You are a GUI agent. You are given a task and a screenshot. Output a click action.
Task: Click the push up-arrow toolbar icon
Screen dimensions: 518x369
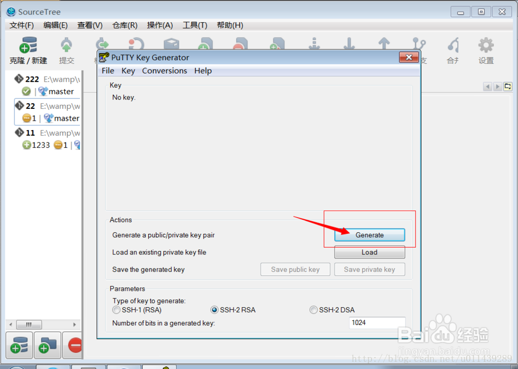click(384, 44)
